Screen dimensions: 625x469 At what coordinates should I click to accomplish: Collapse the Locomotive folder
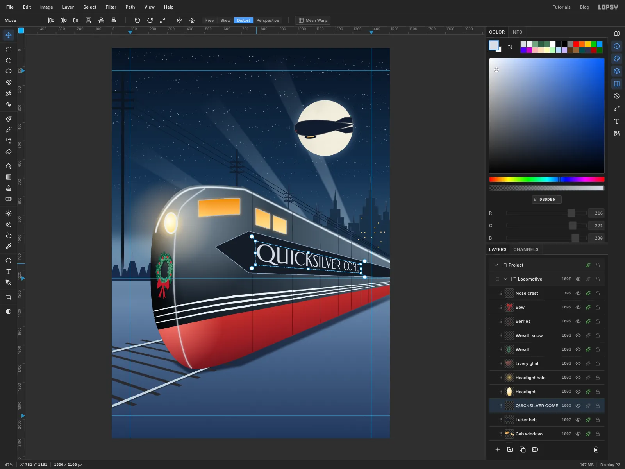coord(505,279)
